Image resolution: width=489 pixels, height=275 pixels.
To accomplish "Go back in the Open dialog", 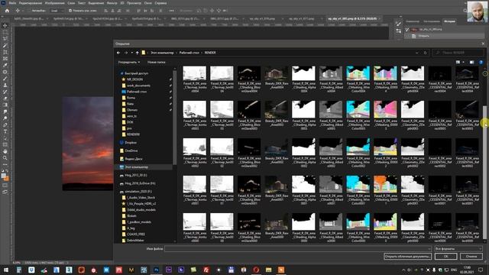I will (x=118, y=53).
